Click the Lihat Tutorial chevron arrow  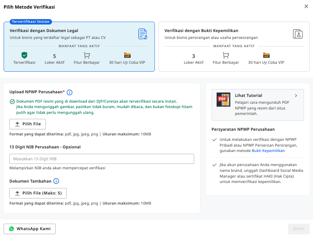click(296, 95)
